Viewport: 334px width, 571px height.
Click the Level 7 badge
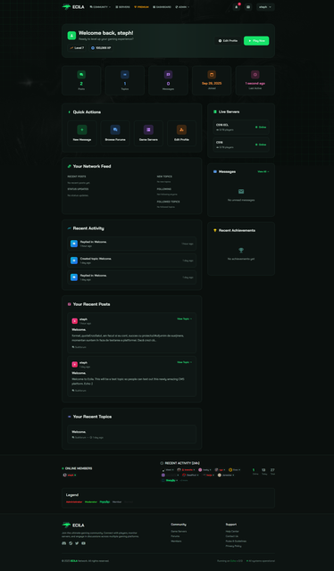(x=77, y=47)
